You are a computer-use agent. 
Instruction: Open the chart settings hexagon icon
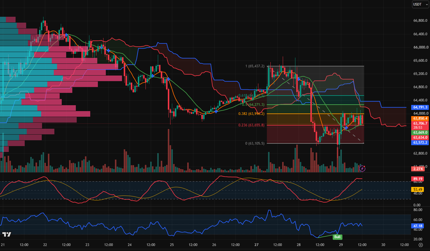pyautogui.click(x=421, y=245)
